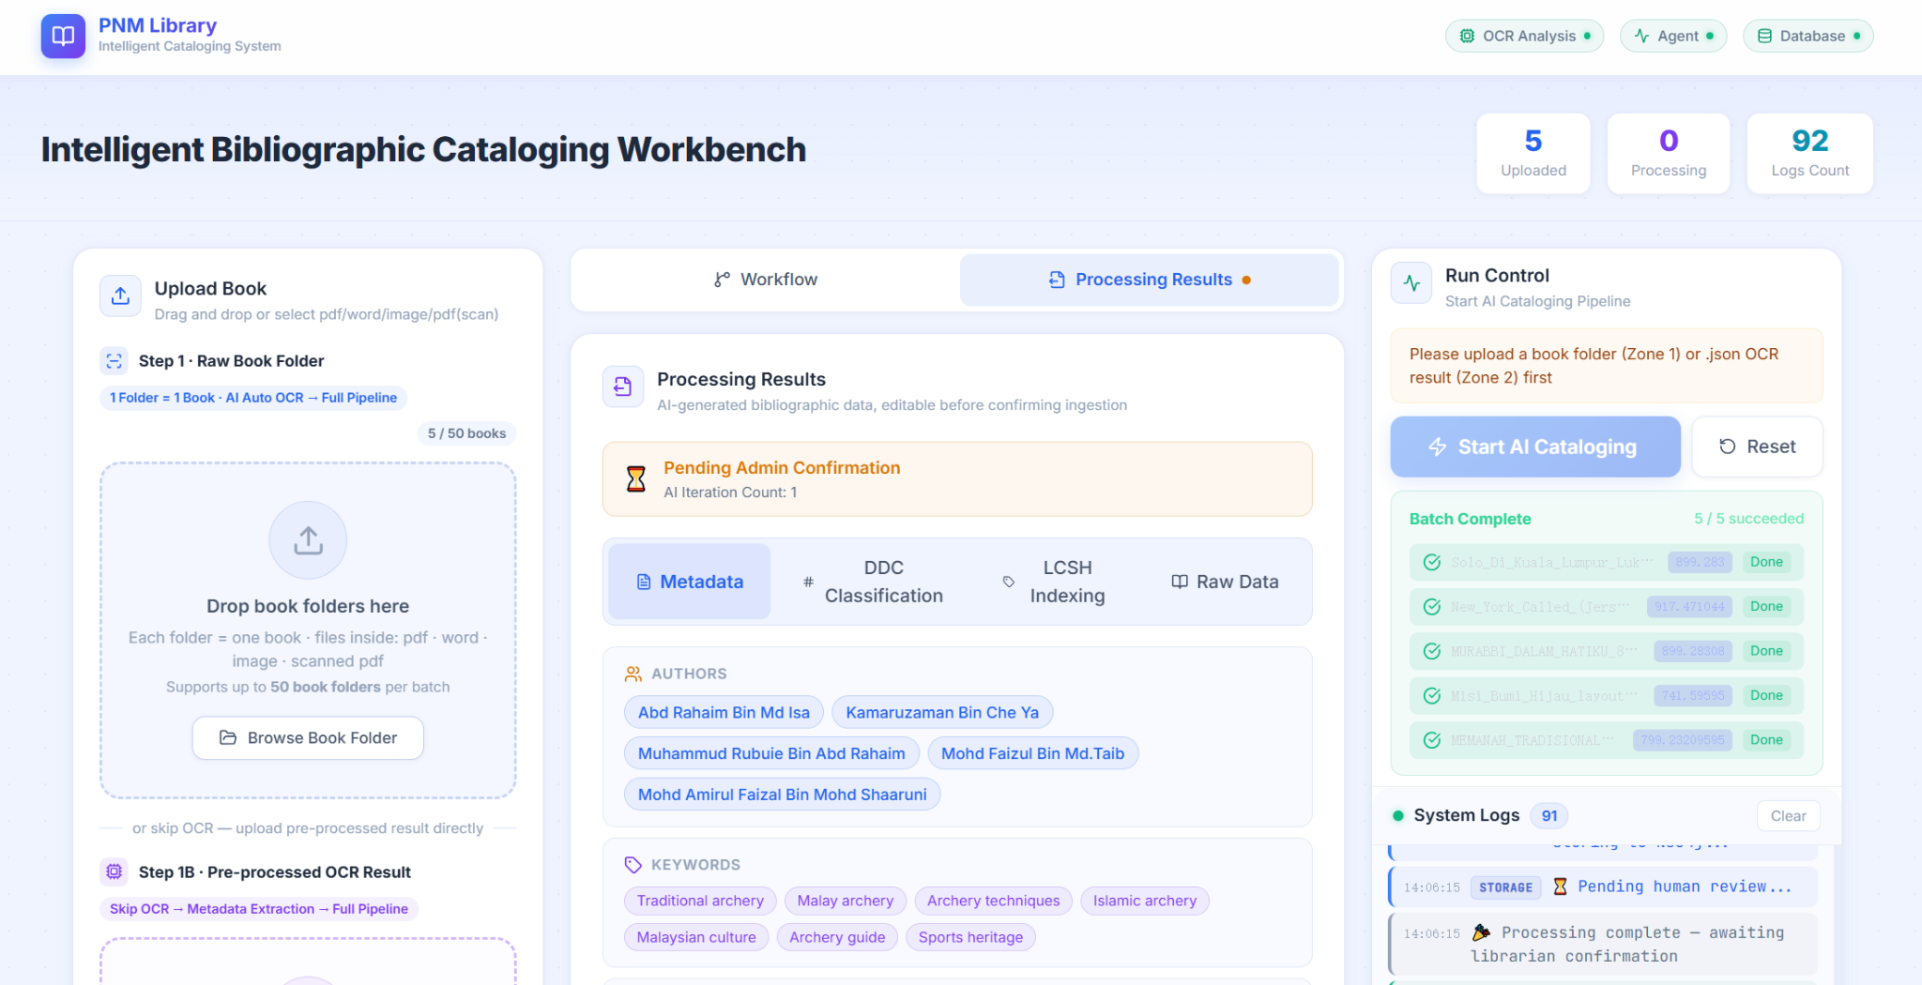The width and height of the screenshot is (1922, 985).
Task: Click the Processing Results header document icon
Action: click(623, 386)
